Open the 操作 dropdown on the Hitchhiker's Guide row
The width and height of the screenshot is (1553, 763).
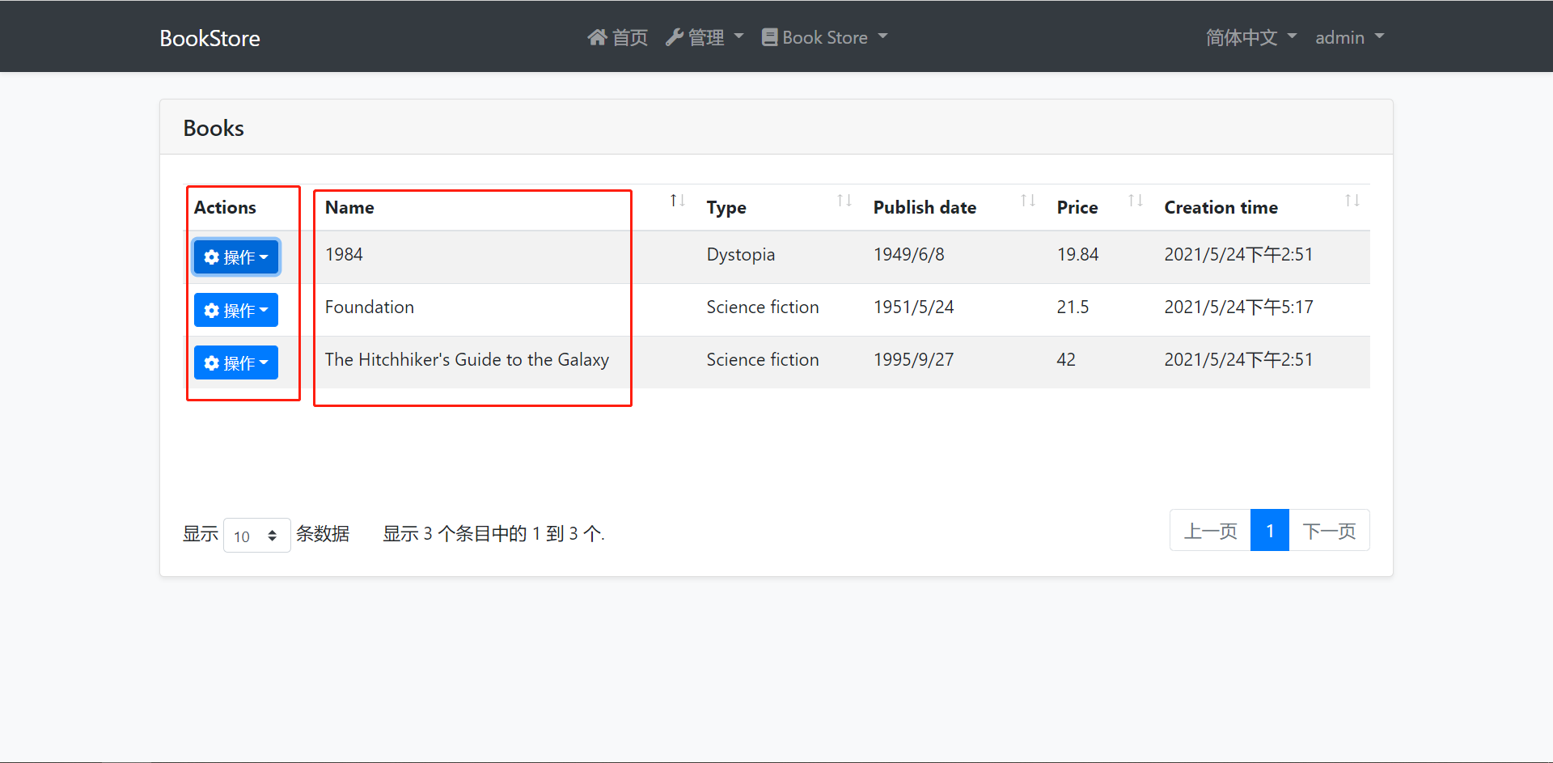235,362
